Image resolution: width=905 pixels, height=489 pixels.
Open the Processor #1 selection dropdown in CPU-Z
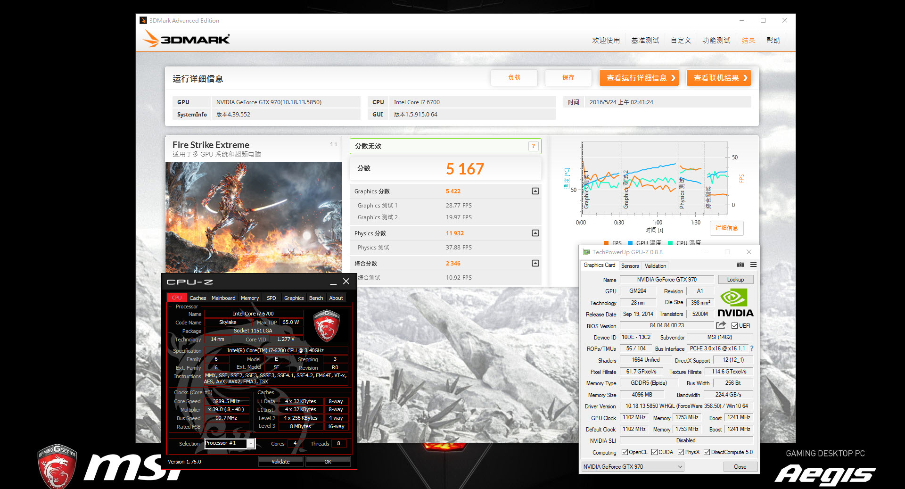[x=251, y=443]
